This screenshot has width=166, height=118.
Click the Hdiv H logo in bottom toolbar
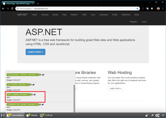(3, 115)
